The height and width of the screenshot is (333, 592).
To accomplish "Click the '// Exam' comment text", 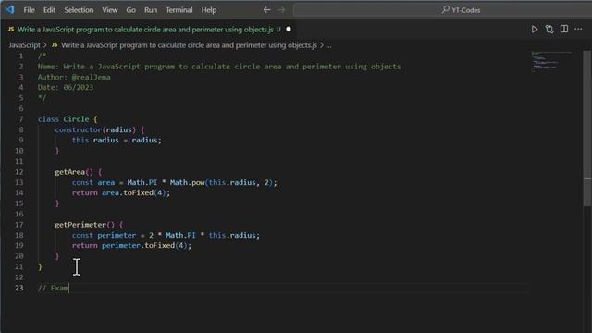I will (54, 288).
